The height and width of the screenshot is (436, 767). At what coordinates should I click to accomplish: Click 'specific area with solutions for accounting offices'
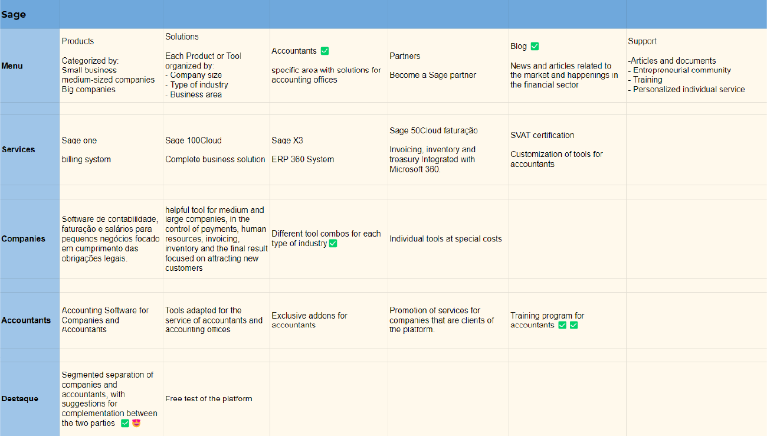click(x=326, y=75)
